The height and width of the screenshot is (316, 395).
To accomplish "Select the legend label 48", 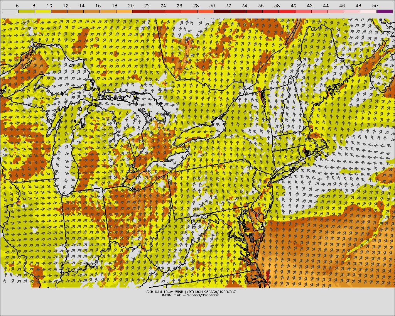I will point(358,5).
